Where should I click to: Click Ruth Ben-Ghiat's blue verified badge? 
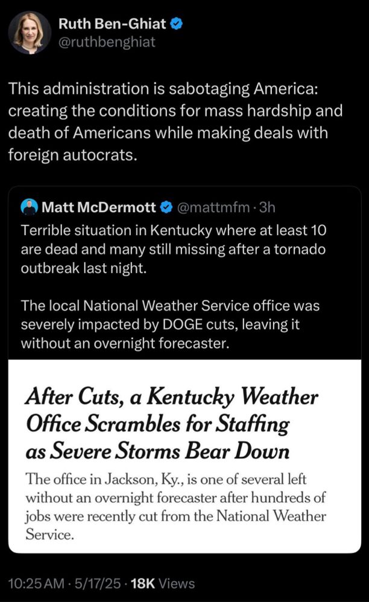[176, 24]
